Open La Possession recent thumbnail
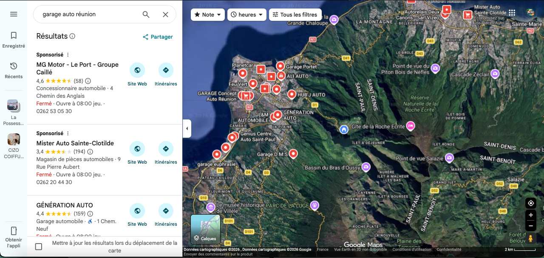Image resolution: width=544 pixels, height=258 pixels. [x=14, y=113]
